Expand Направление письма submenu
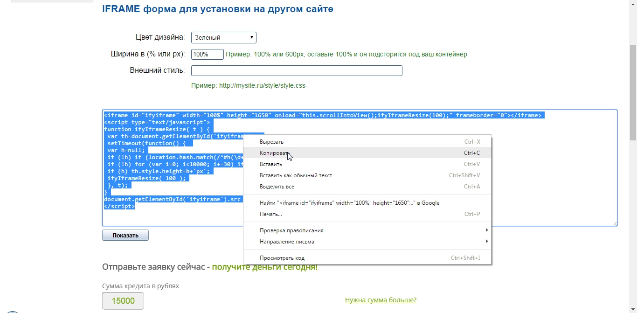 tap(287, 242)
